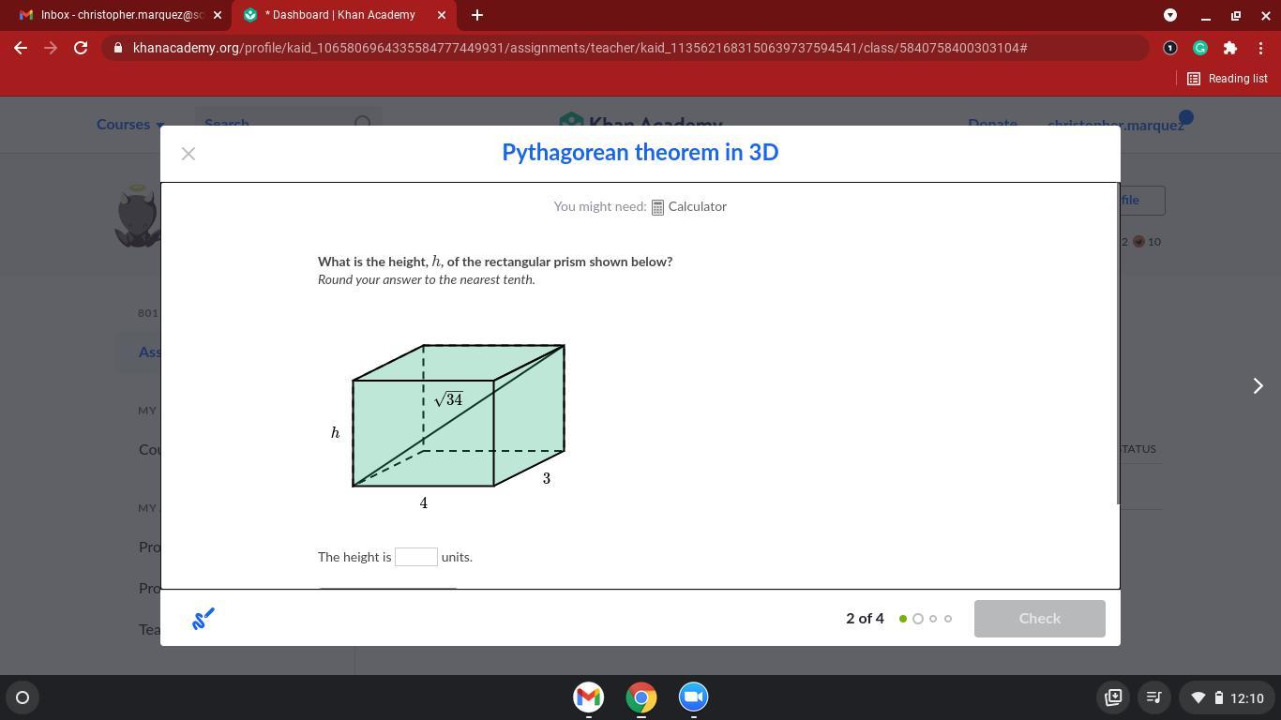
Task: Open the media controls tray icon
Action: 1154,697
